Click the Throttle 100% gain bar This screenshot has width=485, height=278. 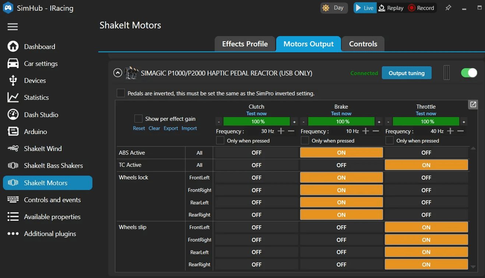point(426,122)
